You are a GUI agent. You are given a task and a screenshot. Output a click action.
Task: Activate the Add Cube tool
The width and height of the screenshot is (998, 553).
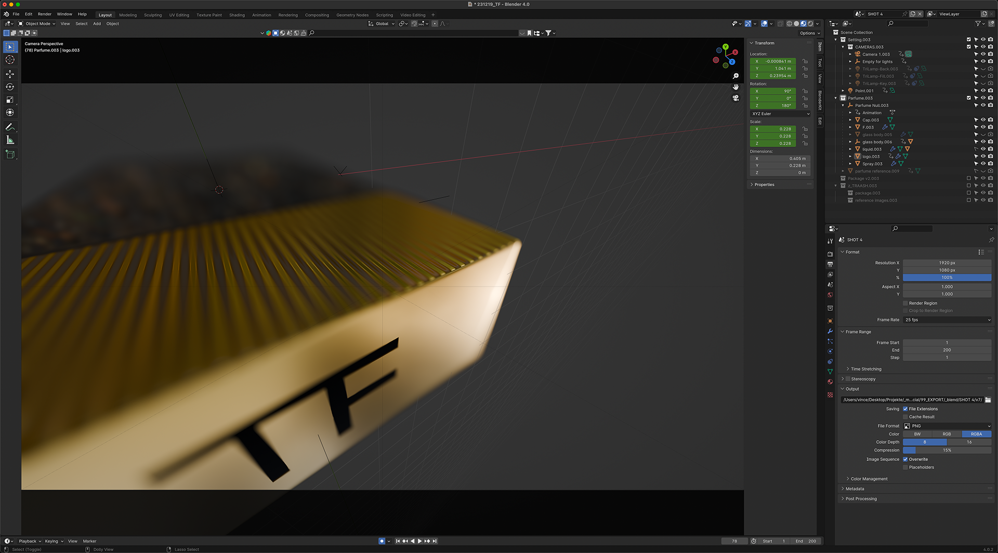click(x=10, y=154)
